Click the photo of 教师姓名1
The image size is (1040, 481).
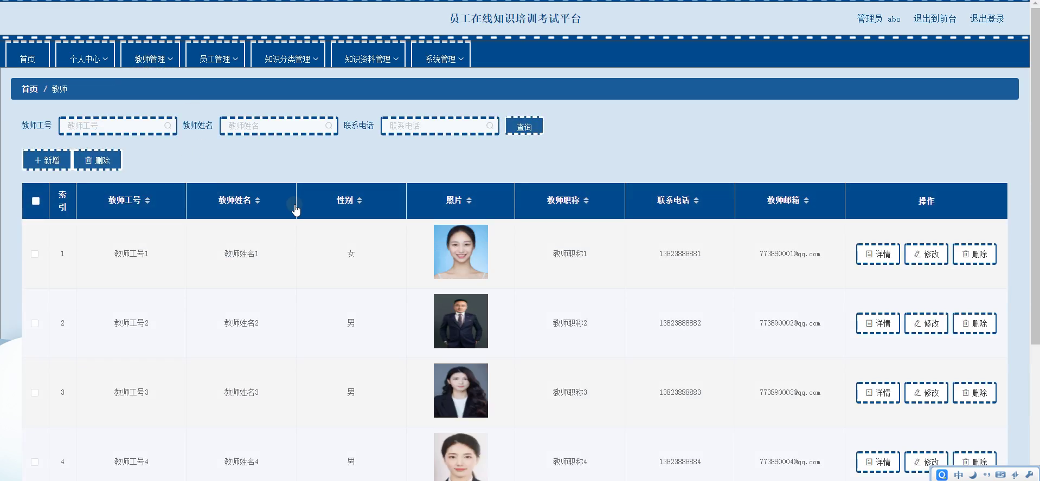coord(461,252)
